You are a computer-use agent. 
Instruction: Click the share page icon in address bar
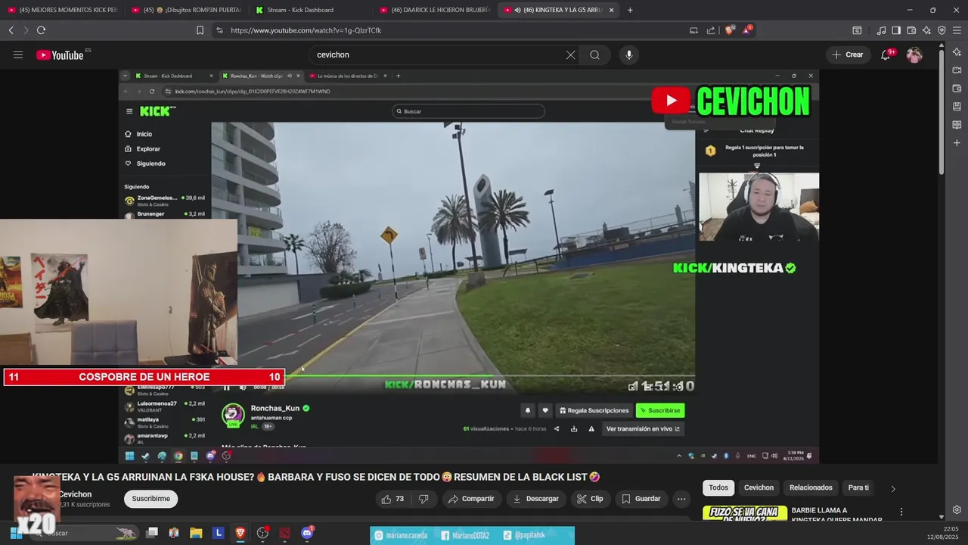click(711, 30)
